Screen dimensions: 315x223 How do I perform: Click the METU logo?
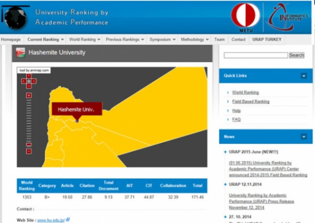pyautogui.click(x=246, y=18)
